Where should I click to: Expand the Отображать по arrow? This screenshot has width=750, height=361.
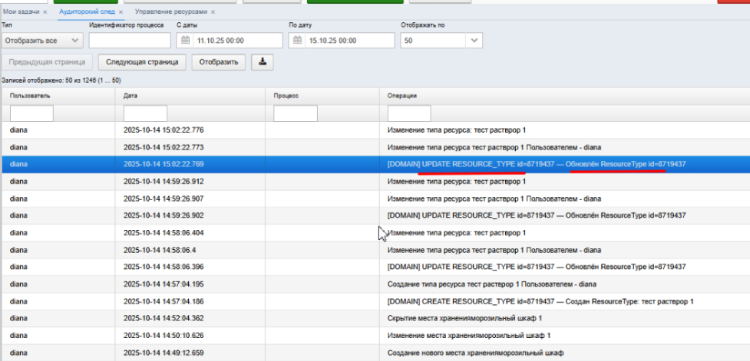(x=474, y=41)
